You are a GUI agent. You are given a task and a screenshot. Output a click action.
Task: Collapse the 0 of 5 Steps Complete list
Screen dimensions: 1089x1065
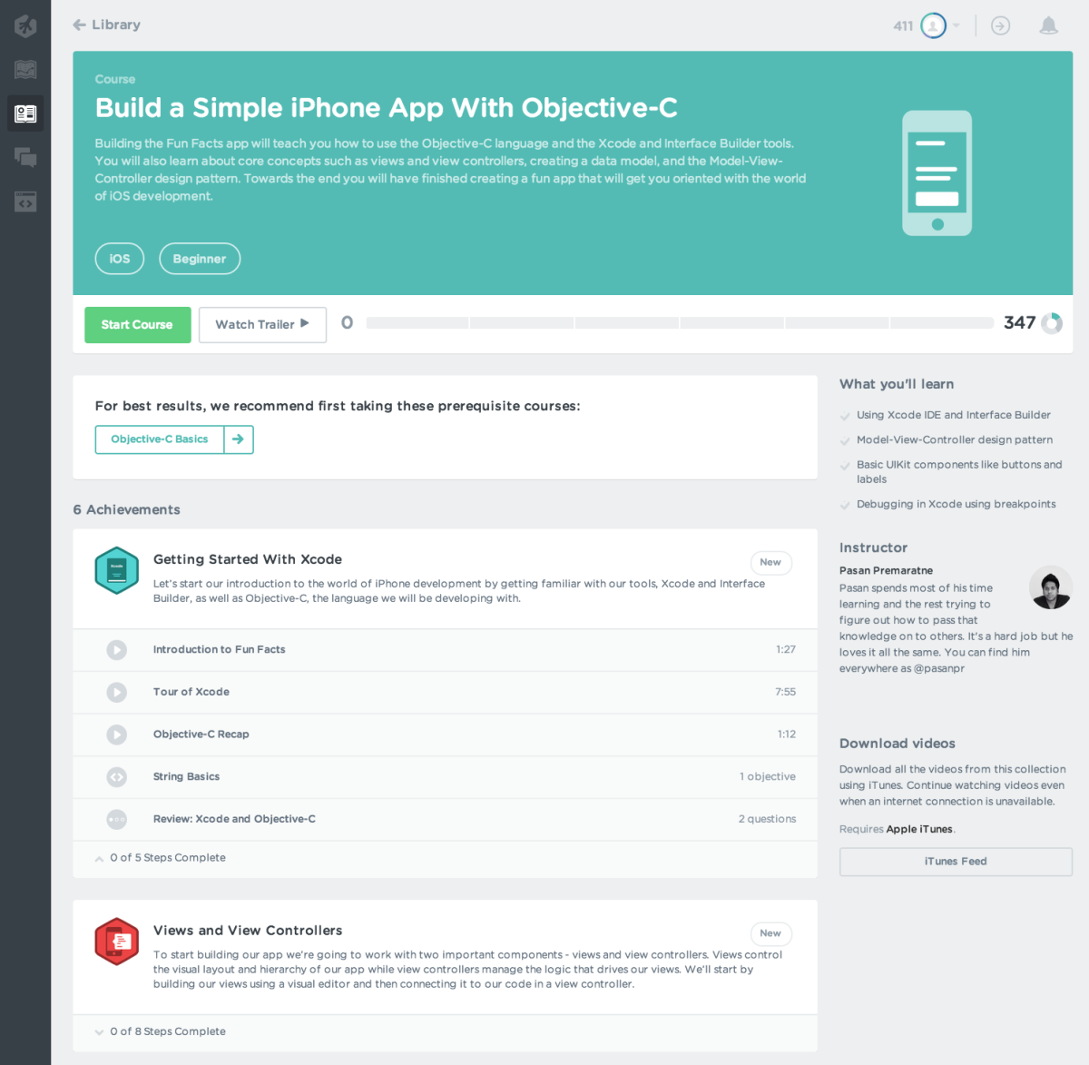[161, 858]
